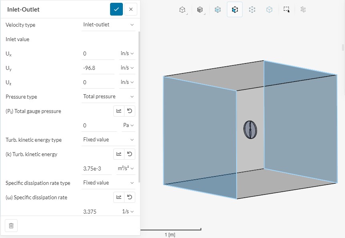The image size is (345, 238).
Task: Click the Inlet value label
Action: (x=17, y=39)
